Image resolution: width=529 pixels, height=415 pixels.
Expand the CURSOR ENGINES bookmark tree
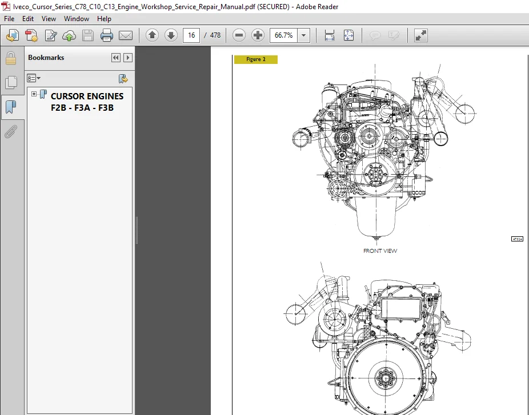click(x=34, y=94)
